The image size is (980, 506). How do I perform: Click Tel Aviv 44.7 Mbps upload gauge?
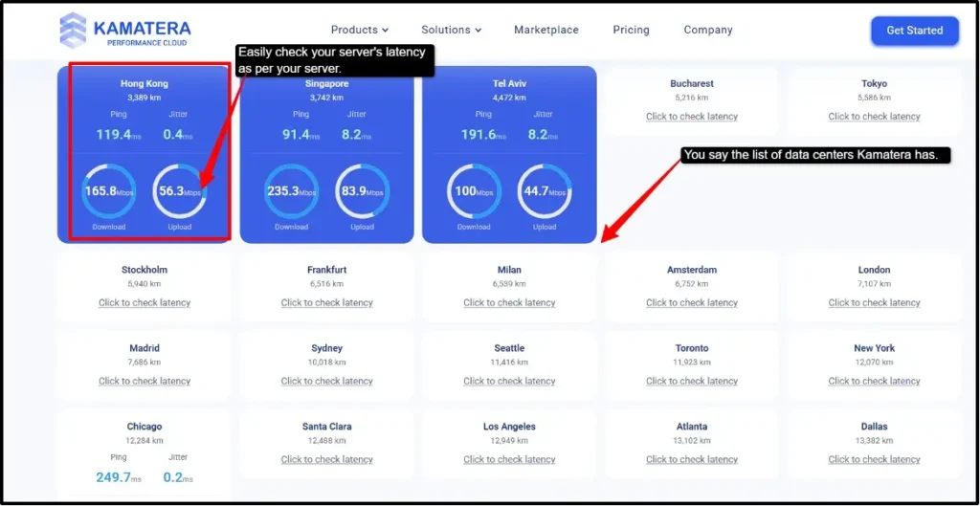(545, 191)
